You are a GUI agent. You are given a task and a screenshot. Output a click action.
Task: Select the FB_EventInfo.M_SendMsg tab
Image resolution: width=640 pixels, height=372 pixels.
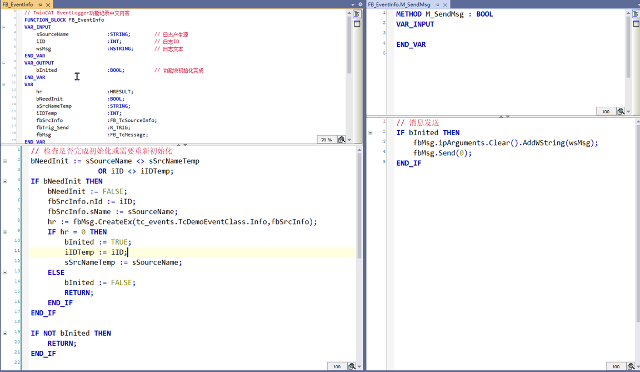pyautogui.click(x=399, y=4)
